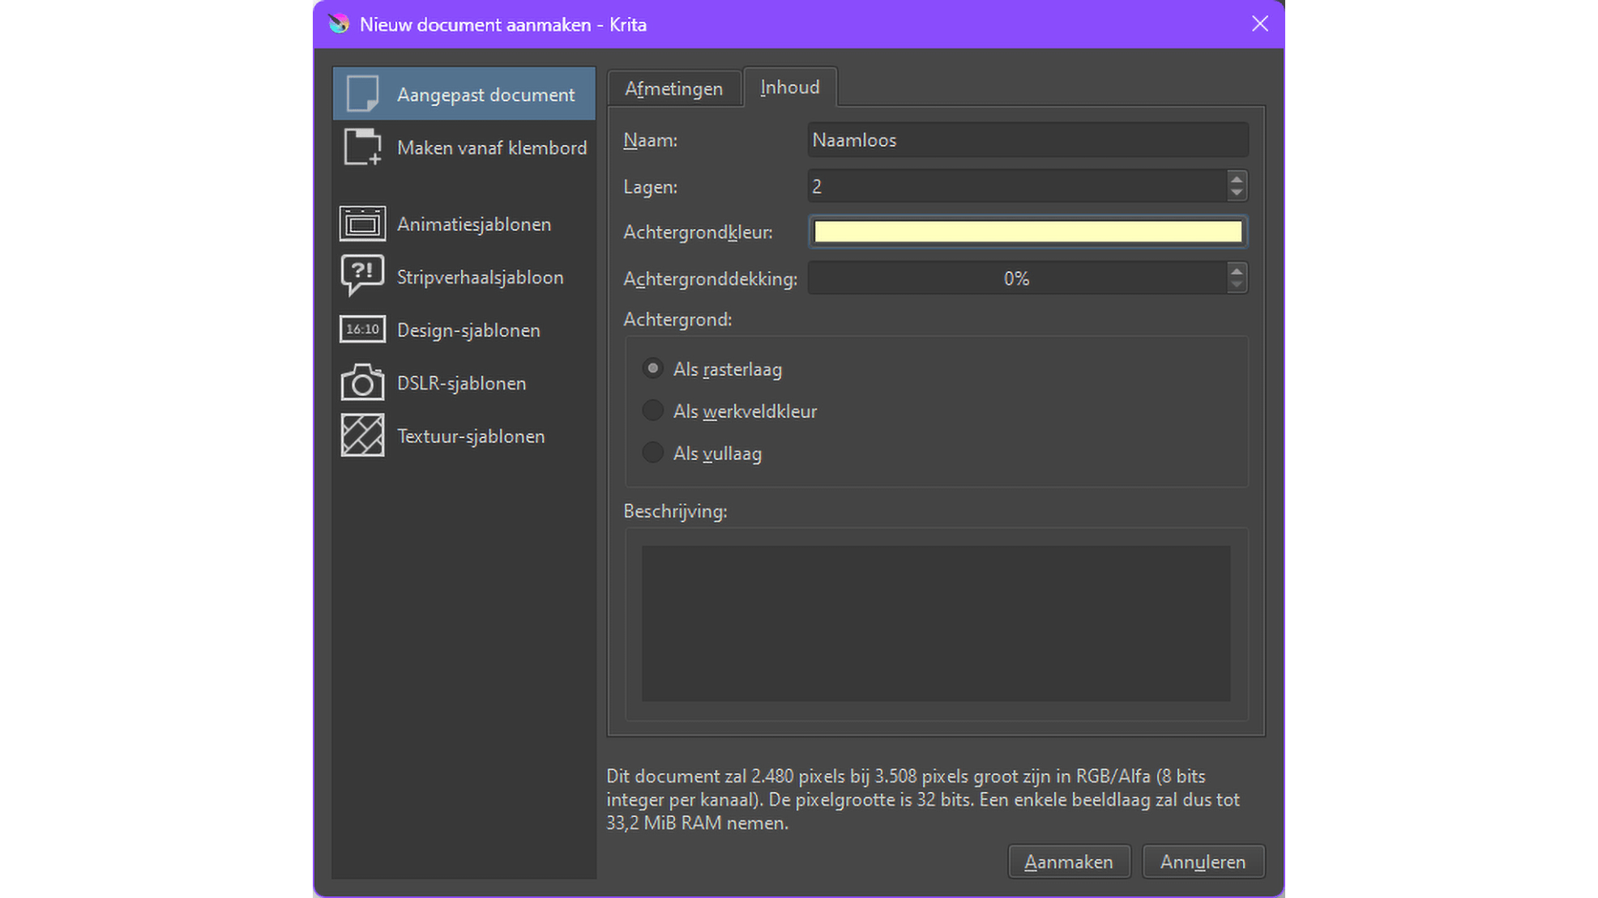Open the DSLR-sjablonen camera icon
This screenshot has height=898, width=1598.
[362, 383]
